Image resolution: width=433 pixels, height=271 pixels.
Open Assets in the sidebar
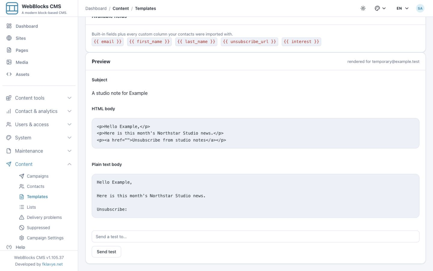pyautogui.click(x=39, y=74)
